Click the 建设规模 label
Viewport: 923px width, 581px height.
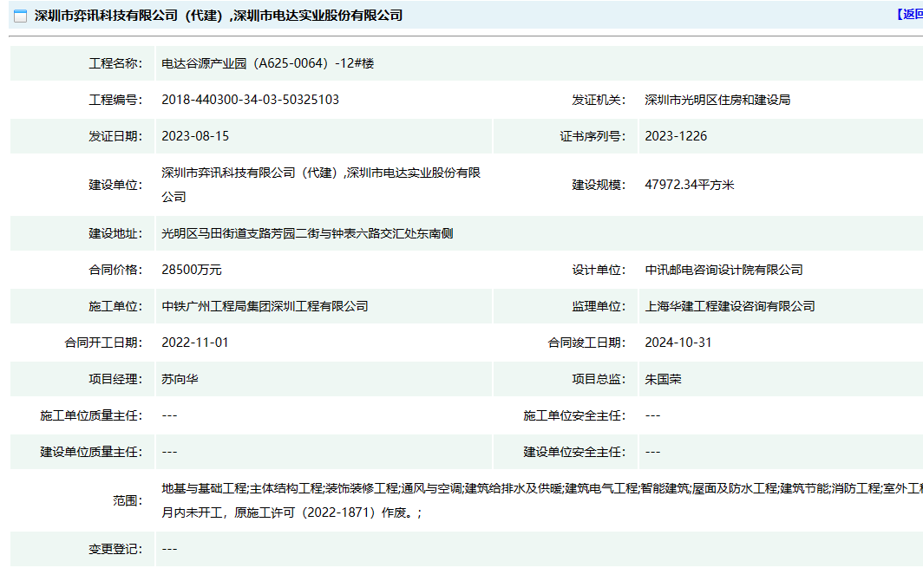coord(599,185)
